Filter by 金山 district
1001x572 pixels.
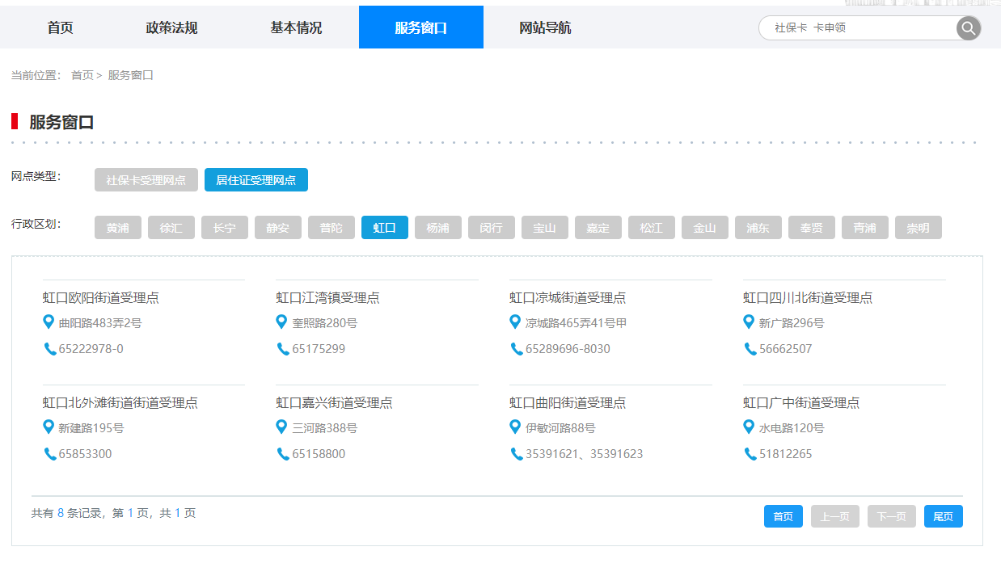(x=705, y=228)
